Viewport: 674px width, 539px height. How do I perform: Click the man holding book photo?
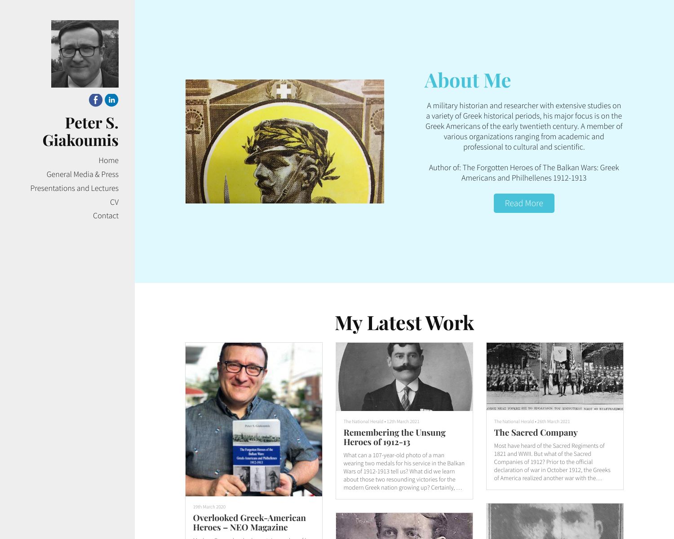[254, 420]
